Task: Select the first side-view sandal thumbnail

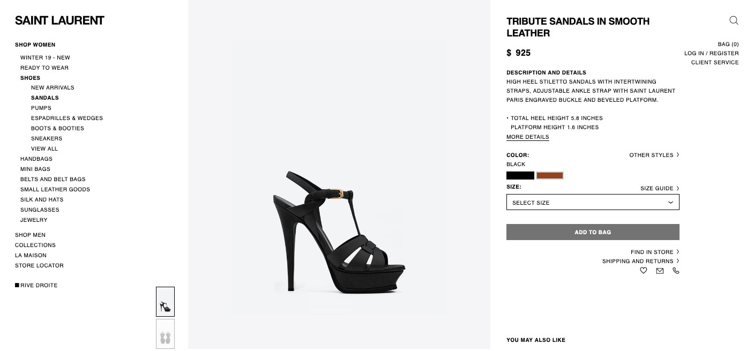Action: (x=165, y=302)
